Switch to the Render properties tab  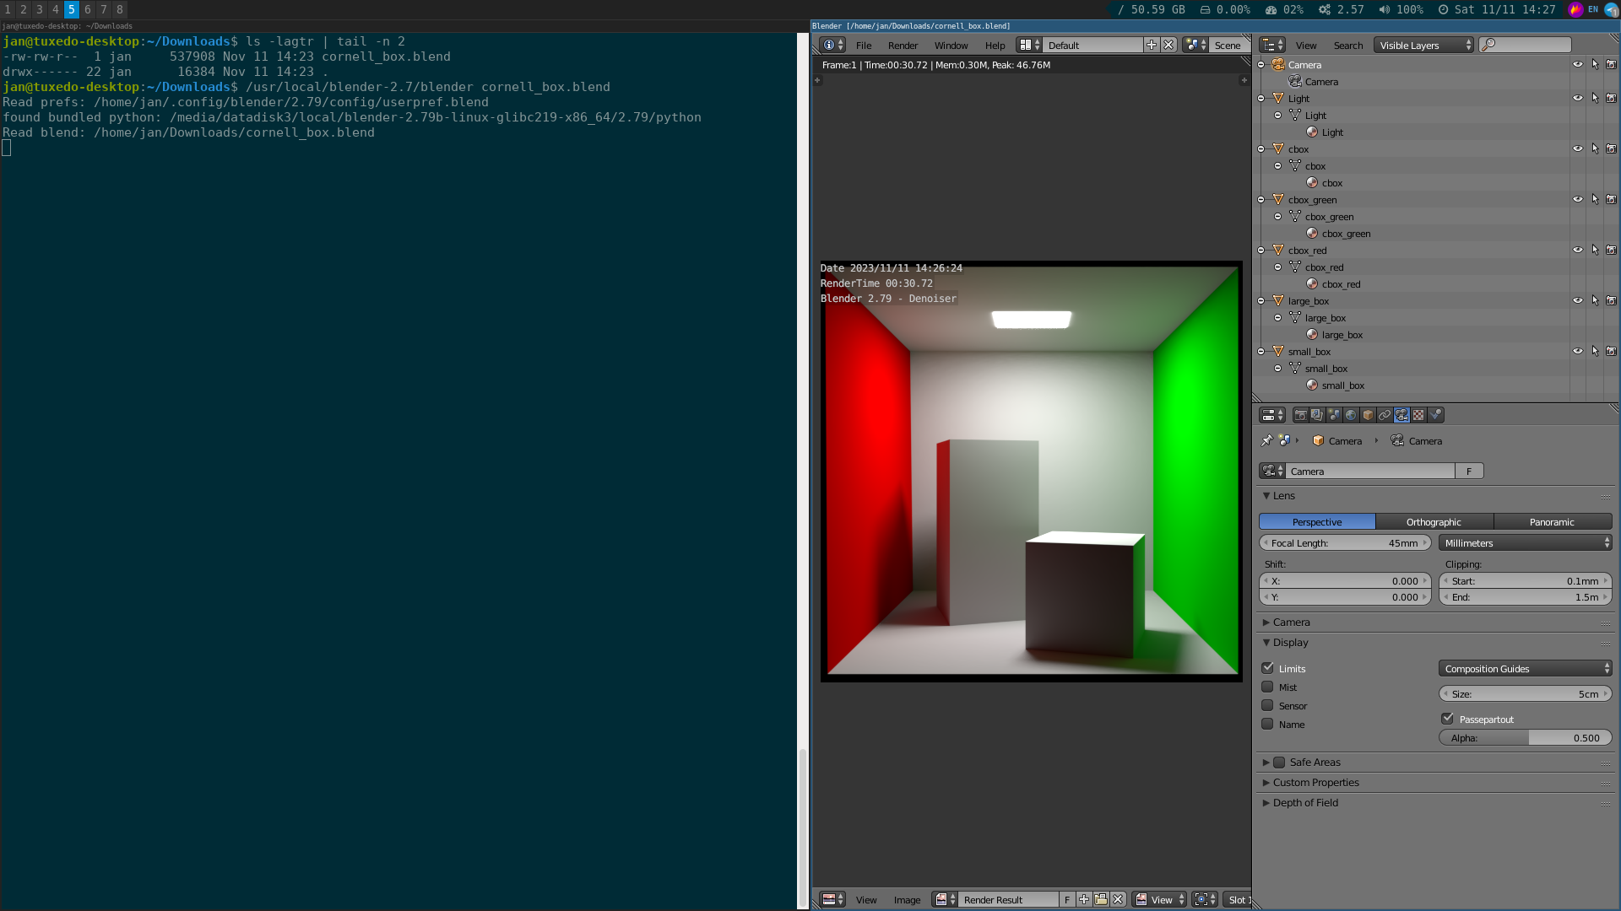point(1303,414)
